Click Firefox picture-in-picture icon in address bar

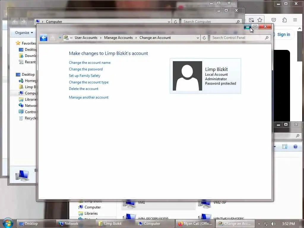click(251, 20)
